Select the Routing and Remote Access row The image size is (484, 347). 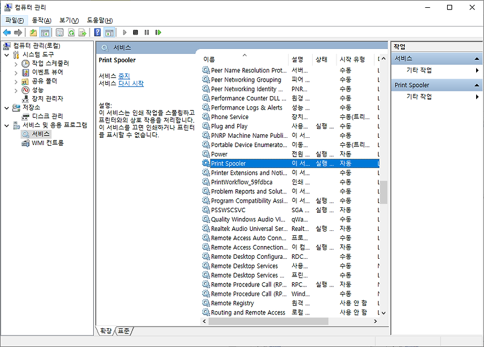tap(290, 313)
